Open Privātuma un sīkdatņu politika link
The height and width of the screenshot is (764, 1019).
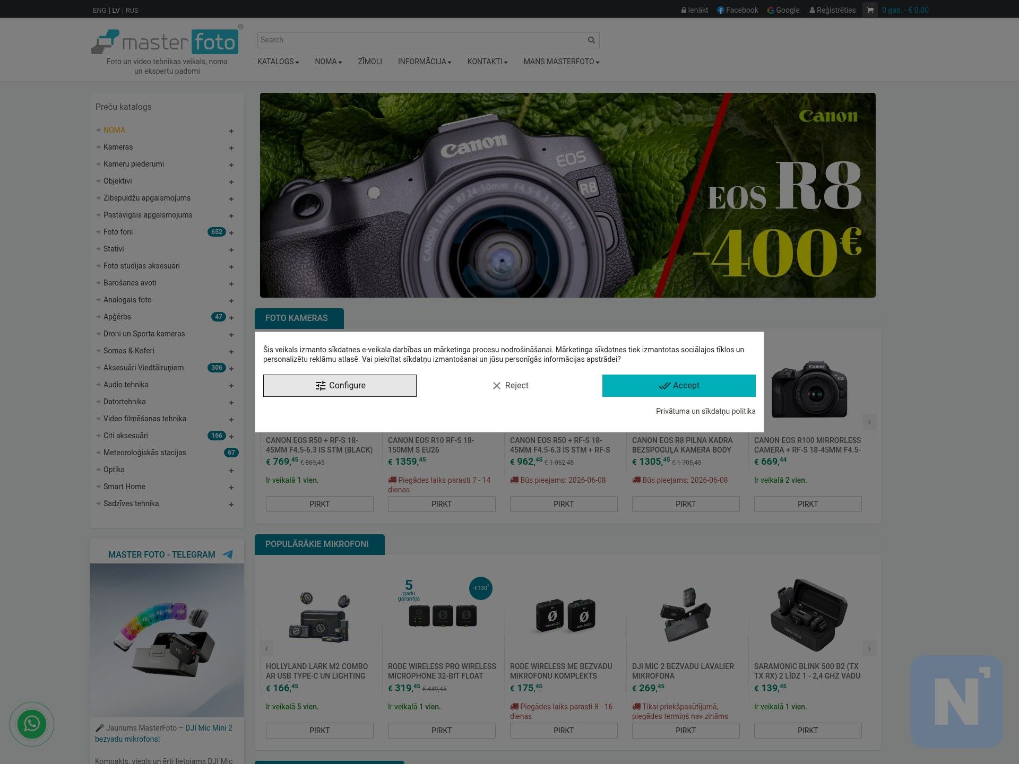706,411
